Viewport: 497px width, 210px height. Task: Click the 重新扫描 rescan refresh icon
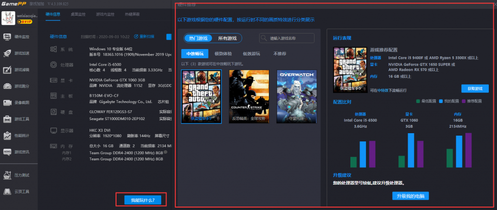coord(136,36)
